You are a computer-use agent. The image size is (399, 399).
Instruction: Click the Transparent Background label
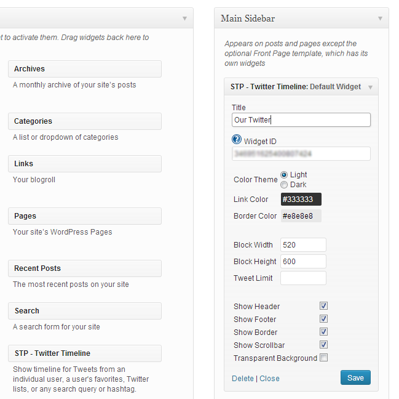point(275,358)
